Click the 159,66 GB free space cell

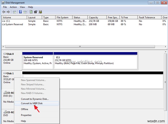pyautogui.click(x=113, y=21)
